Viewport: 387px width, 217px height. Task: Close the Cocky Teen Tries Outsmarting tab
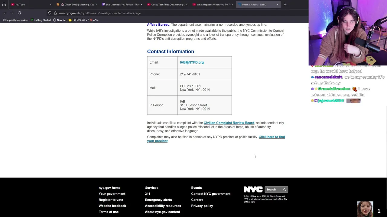(x=187, y=5)
